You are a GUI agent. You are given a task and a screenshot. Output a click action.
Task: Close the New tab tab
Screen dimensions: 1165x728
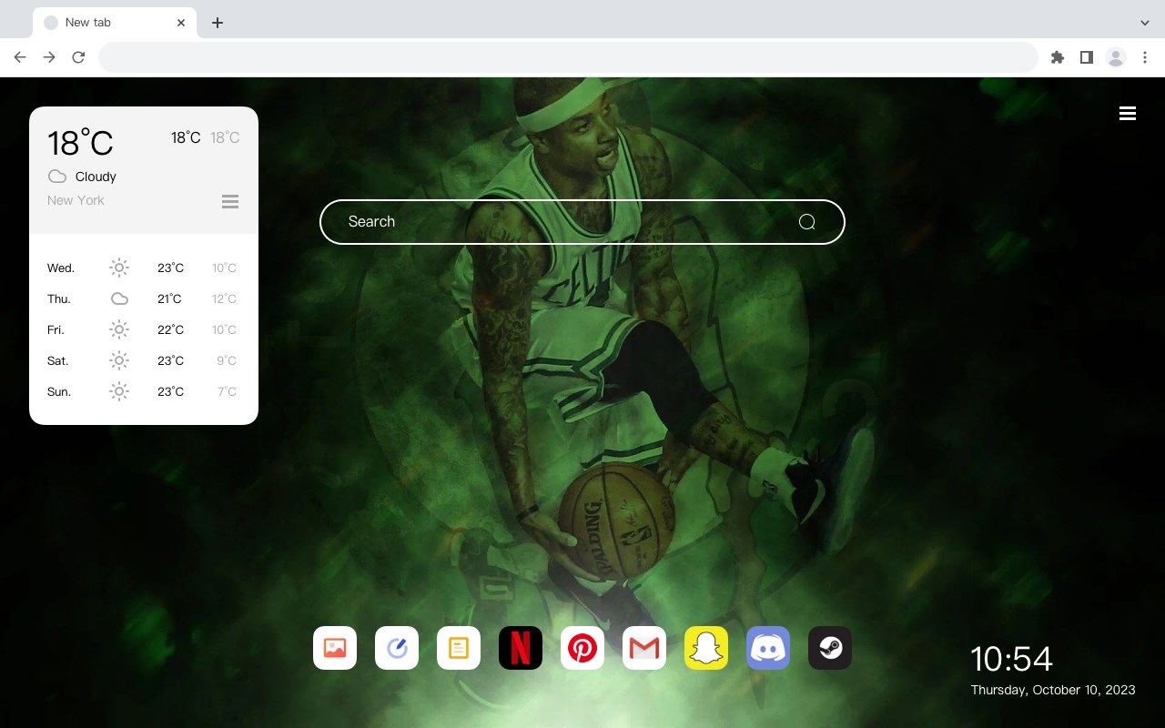pos(181,23)
